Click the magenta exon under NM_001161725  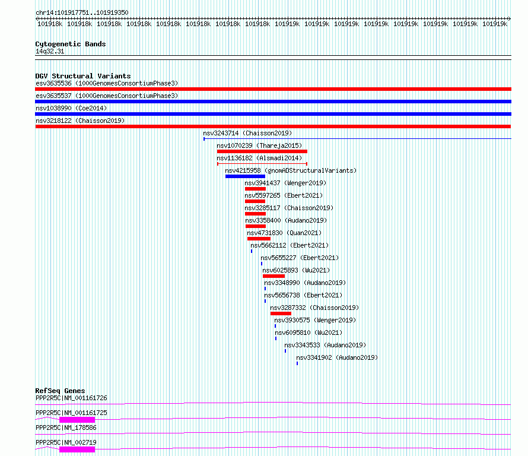click(x=77, y=420)
